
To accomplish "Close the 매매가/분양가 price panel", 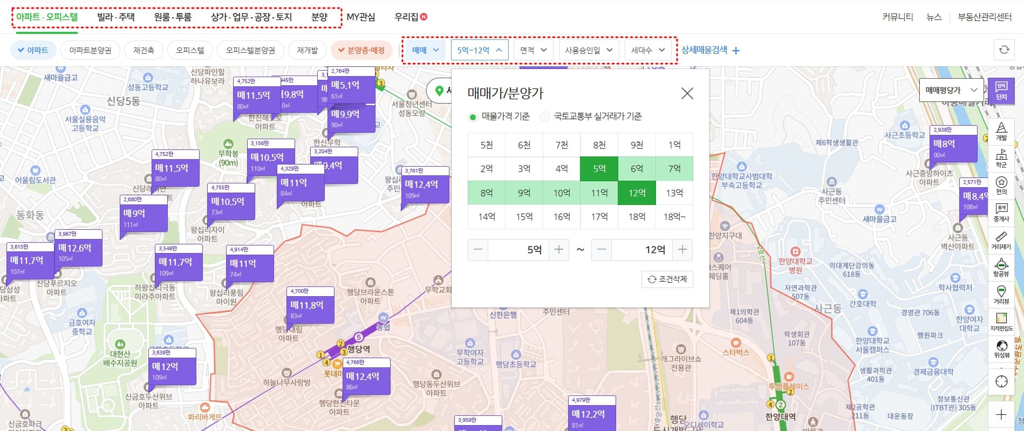I will coord(687,93).
